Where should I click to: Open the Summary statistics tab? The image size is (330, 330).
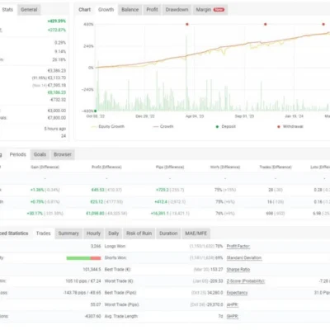pyautogui.click(x=68, y=233)
